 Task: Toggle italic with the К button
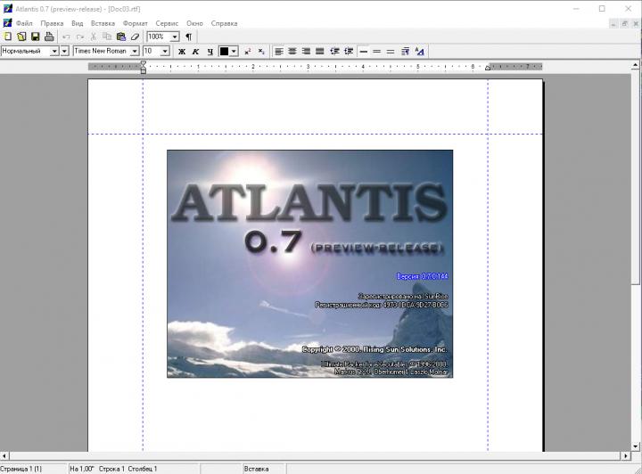coord(195,51)
